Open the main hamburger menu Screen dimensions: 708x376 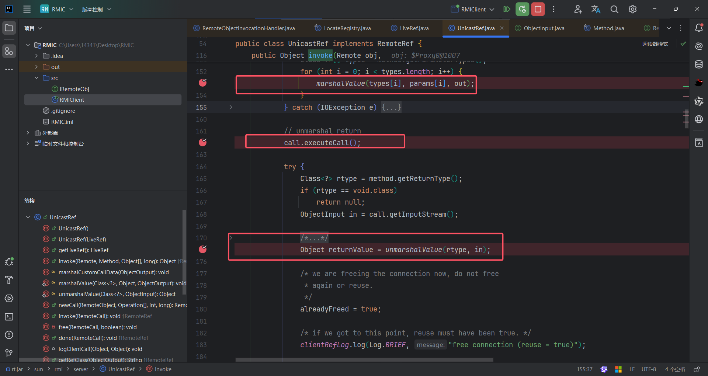point(27,9)
